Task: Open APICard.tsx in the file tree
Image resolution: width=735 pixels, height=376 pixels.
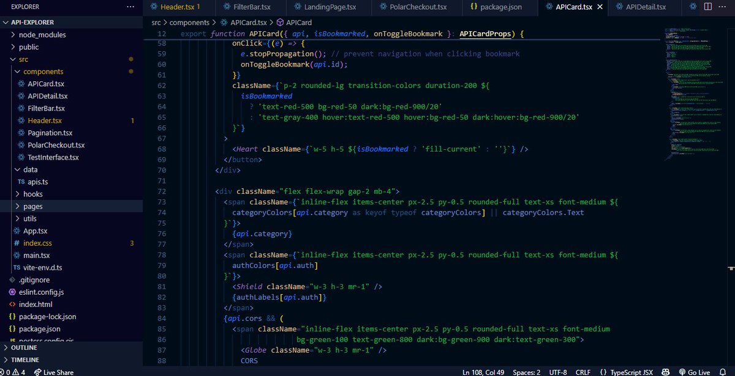Action: (45, 84)
